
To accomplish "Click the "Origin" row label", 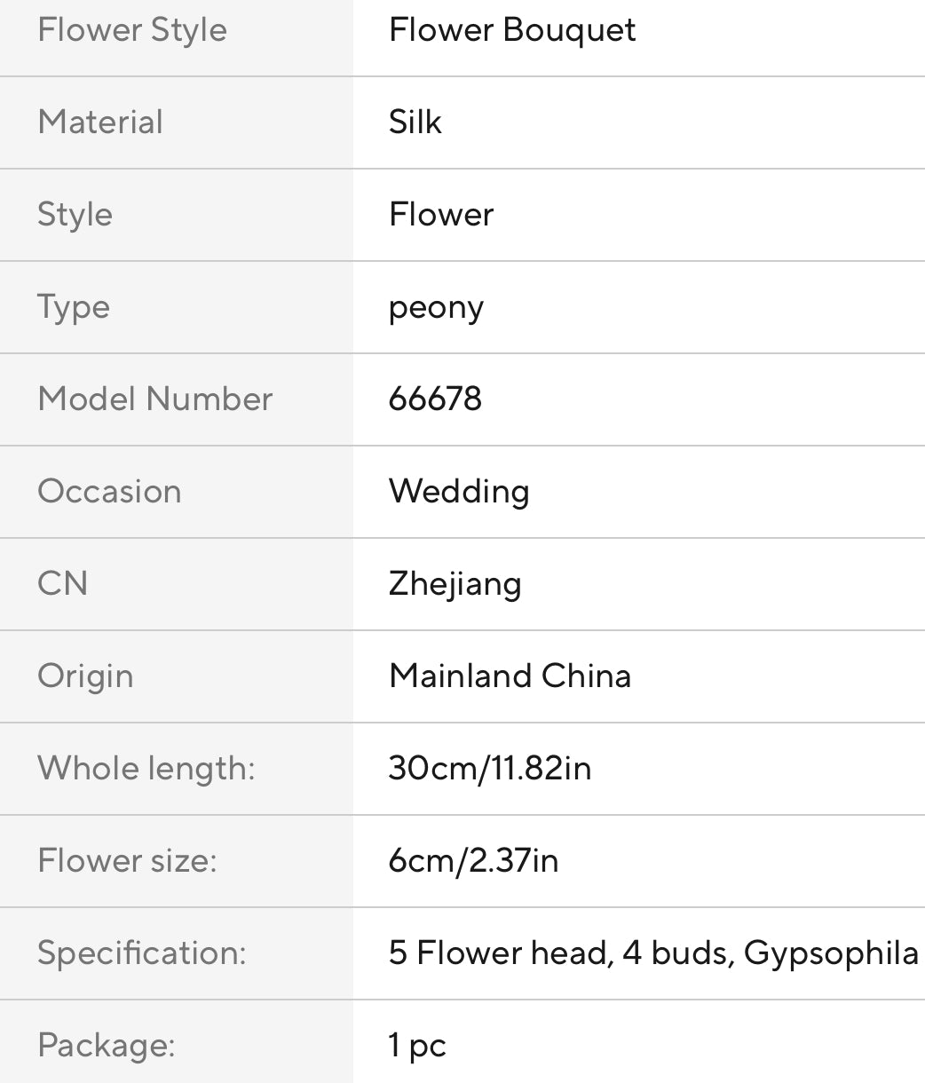I will (x=85, y=676).
